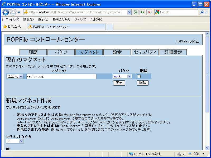Click the ローカル イントラネット zone indicator
This screenshot has height=158, width=211.
pos(145,154)
